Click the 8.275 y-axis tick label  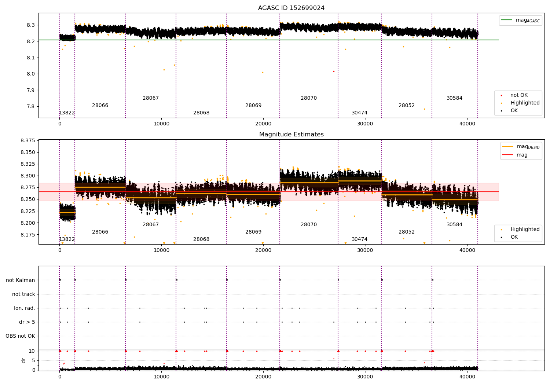[x=28, y=188]
